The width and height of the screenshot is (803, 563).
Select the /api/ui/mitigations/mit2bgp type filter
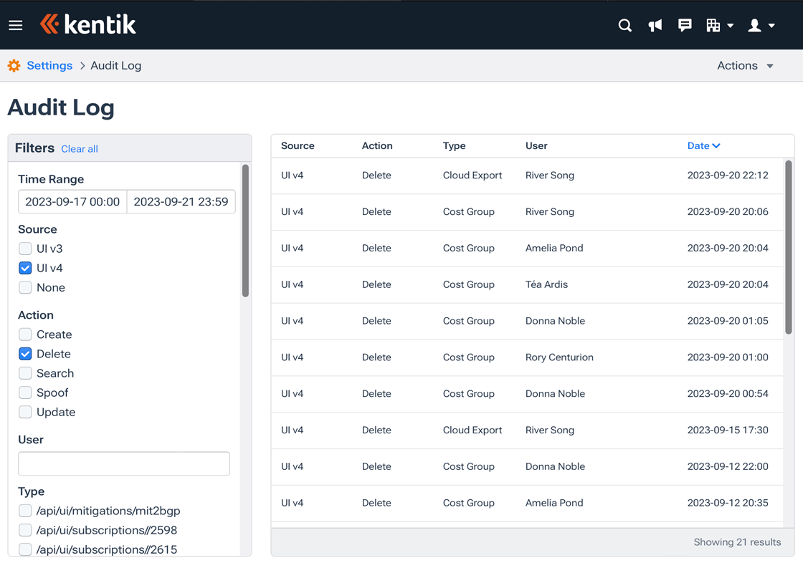click(x=24, y=511)
